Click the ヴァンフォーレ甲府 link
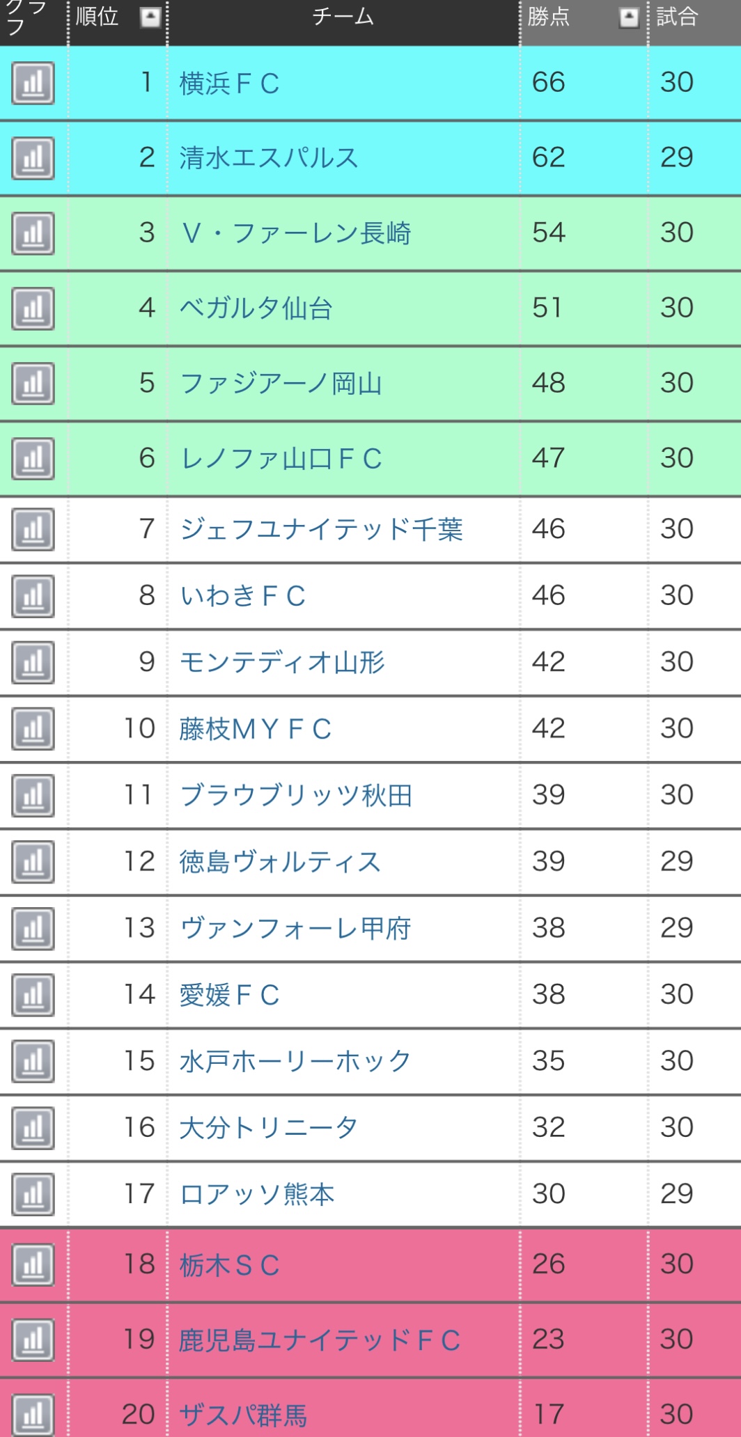Viewport: 741px width, 1437px height. [295, 928]
